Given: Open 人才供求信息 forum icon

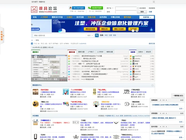Looking at the screenshot, I should click(66, 92).
